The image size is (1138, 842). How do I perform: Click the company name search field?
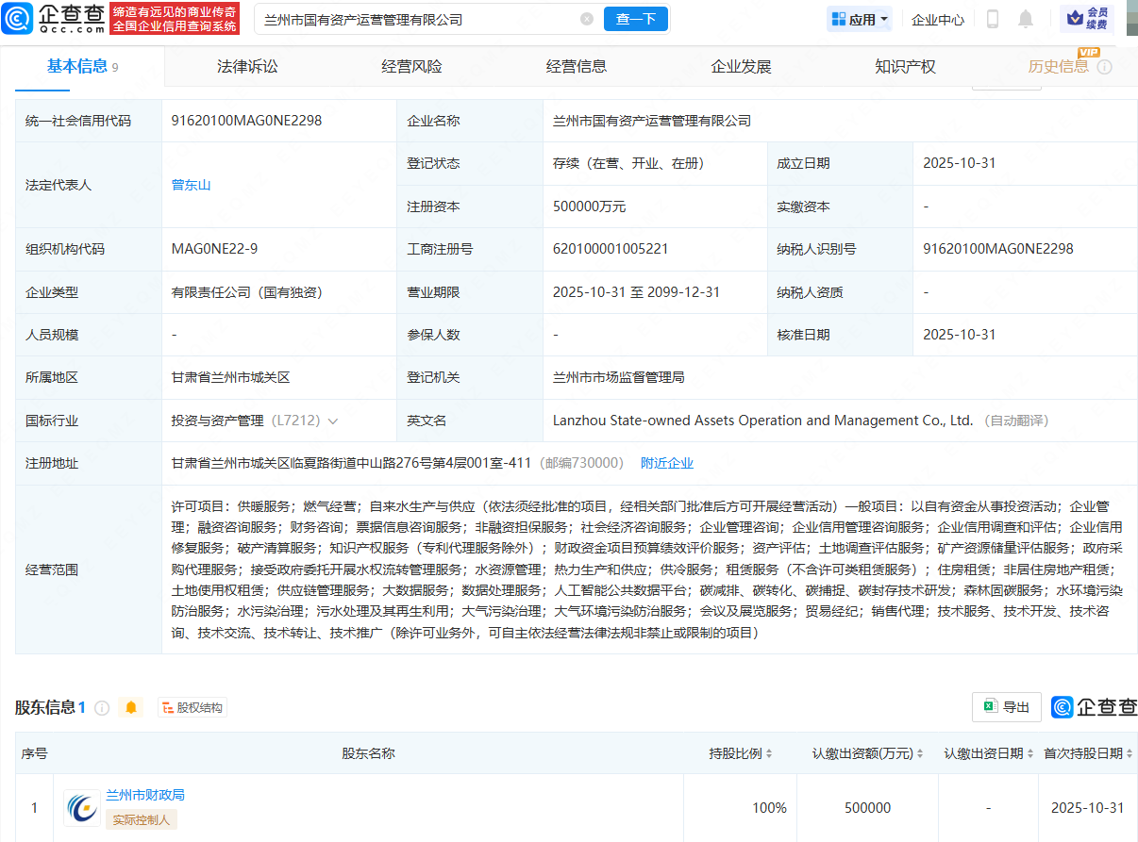pos(415,19)
